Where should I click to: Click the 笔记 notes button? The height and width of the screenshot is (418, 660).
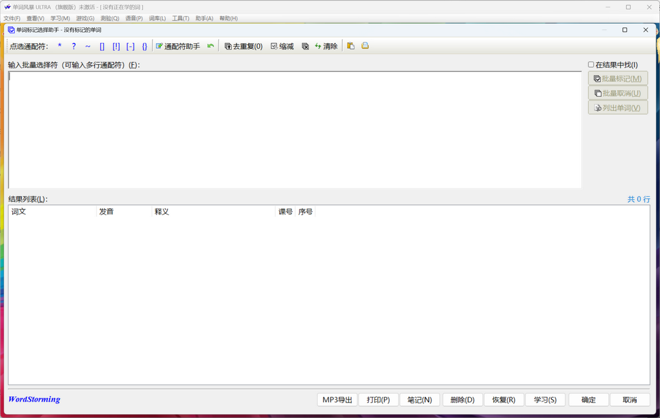click(x=420, y=399)
